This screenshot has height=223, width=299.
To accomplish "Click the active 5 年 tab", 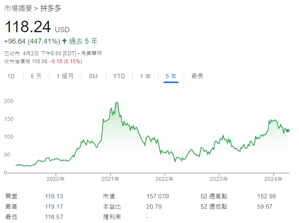I will [171, 76].
